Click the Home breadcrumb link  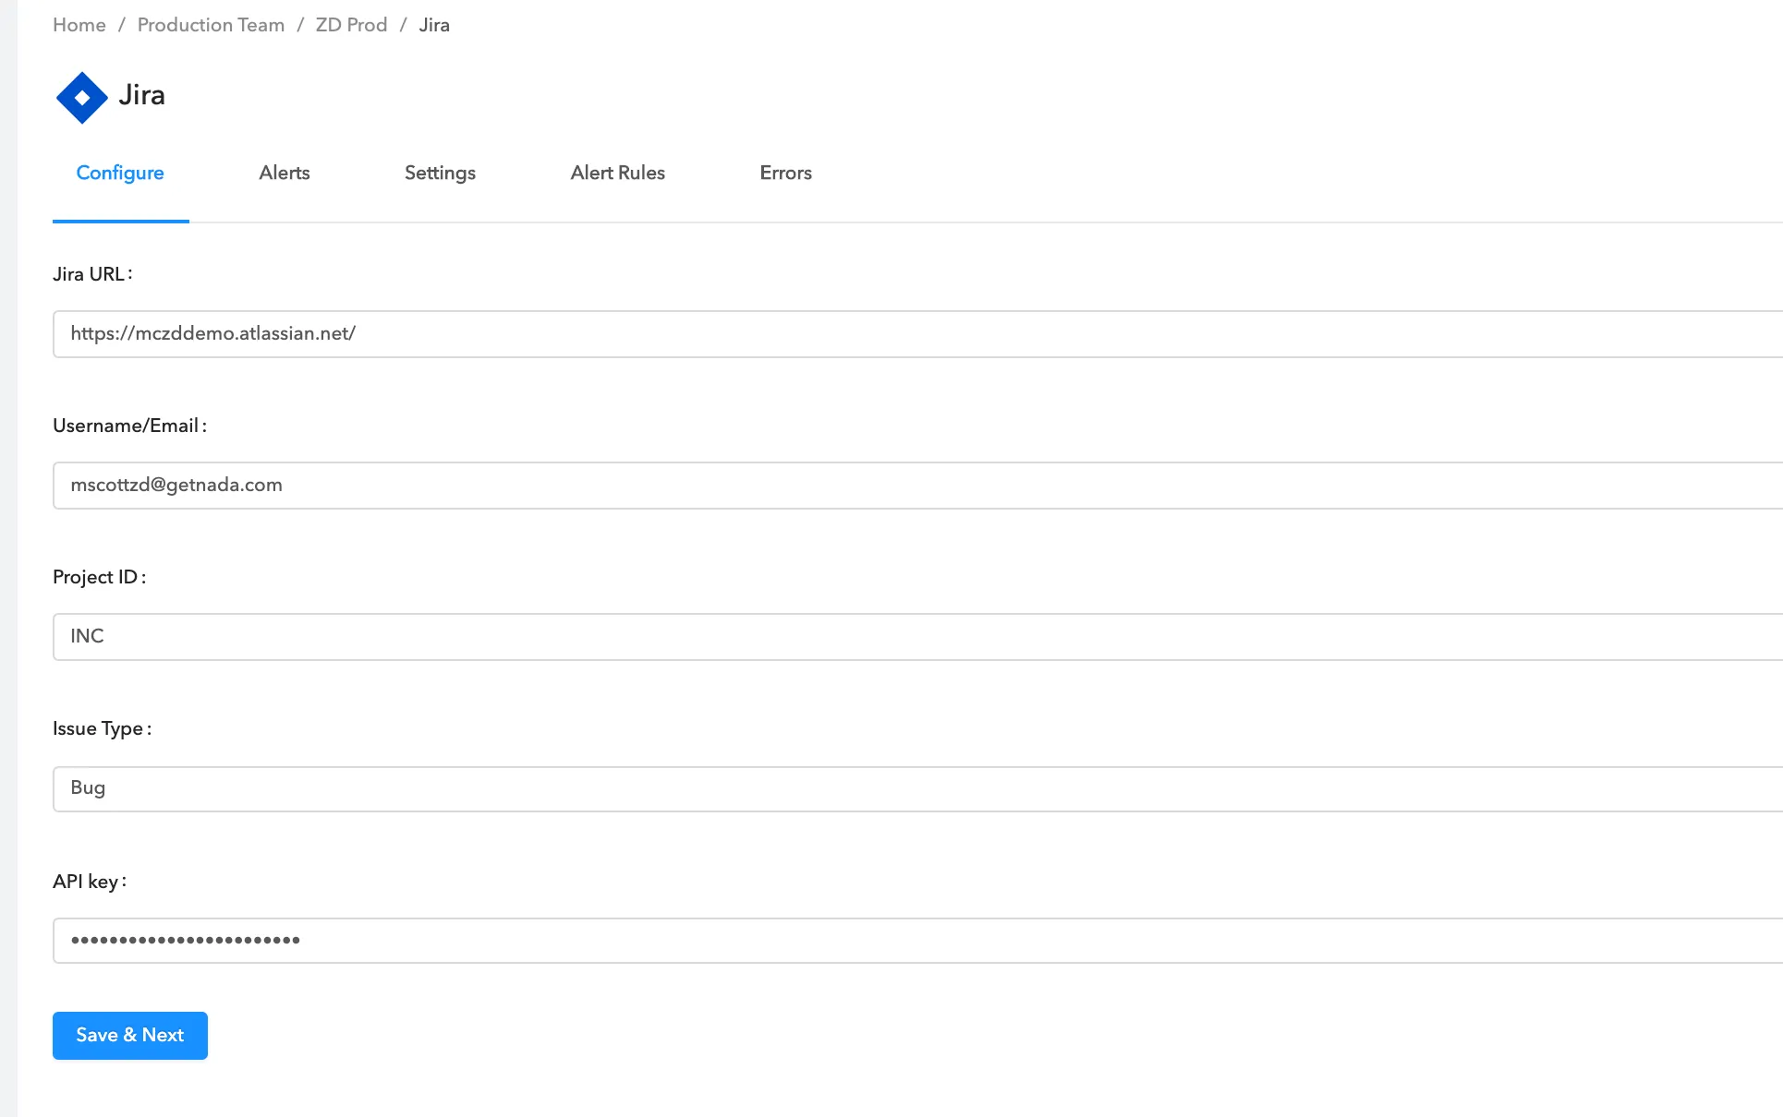click(x=79, y=25)
